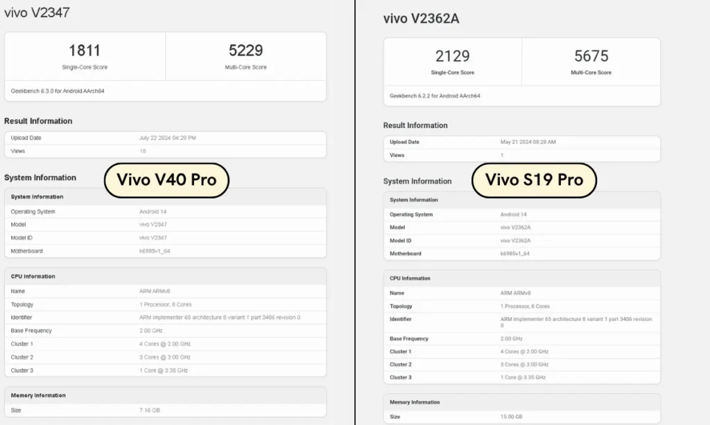Click the k6985v1_64 motherboard value on left
Viewport: 710px width, 425px height.
click(155, 251)
